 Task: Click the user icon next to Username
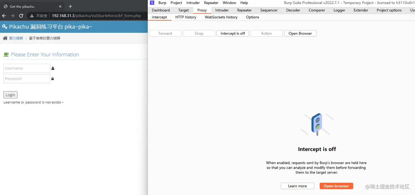click(x=53, y=68)
